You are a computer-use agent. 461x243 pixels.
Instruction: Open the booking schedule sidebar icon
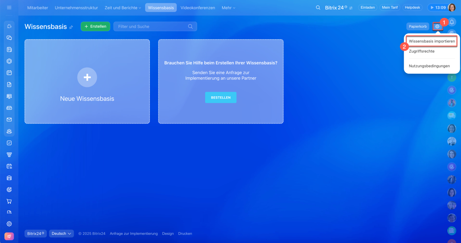coord(9,166)
